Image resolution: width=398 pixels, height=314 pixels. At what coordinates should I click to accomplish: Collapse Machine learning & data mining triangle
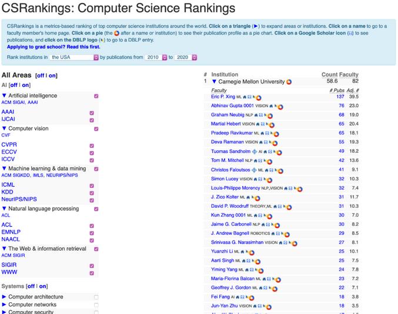[4, 168]
